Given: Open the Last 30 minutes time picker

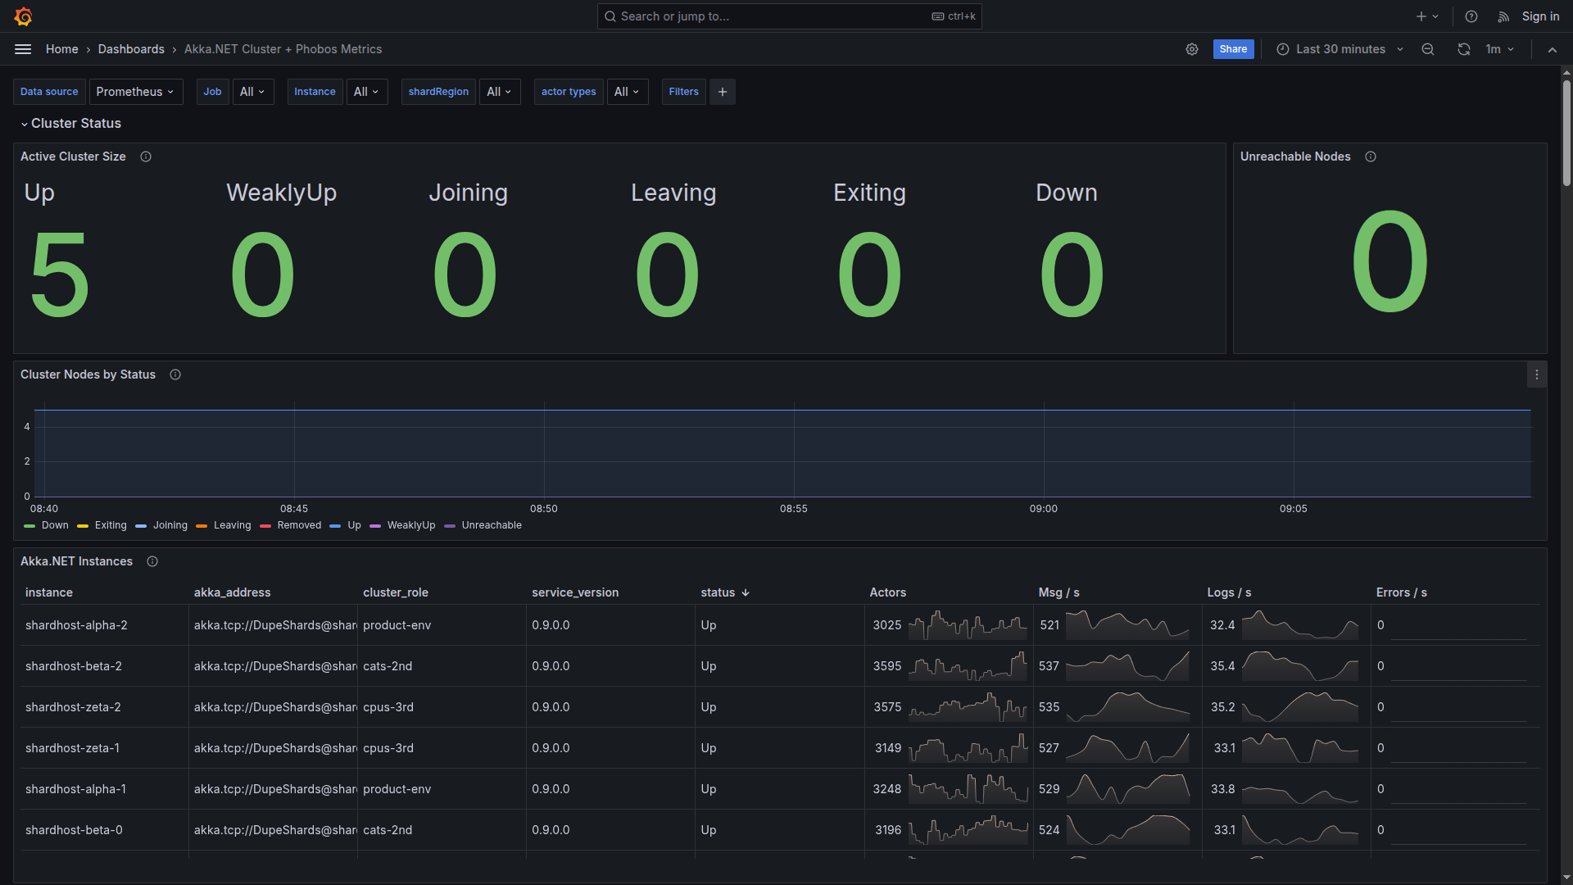Looking at the screenshot, I should click(x=1340, y=49).
